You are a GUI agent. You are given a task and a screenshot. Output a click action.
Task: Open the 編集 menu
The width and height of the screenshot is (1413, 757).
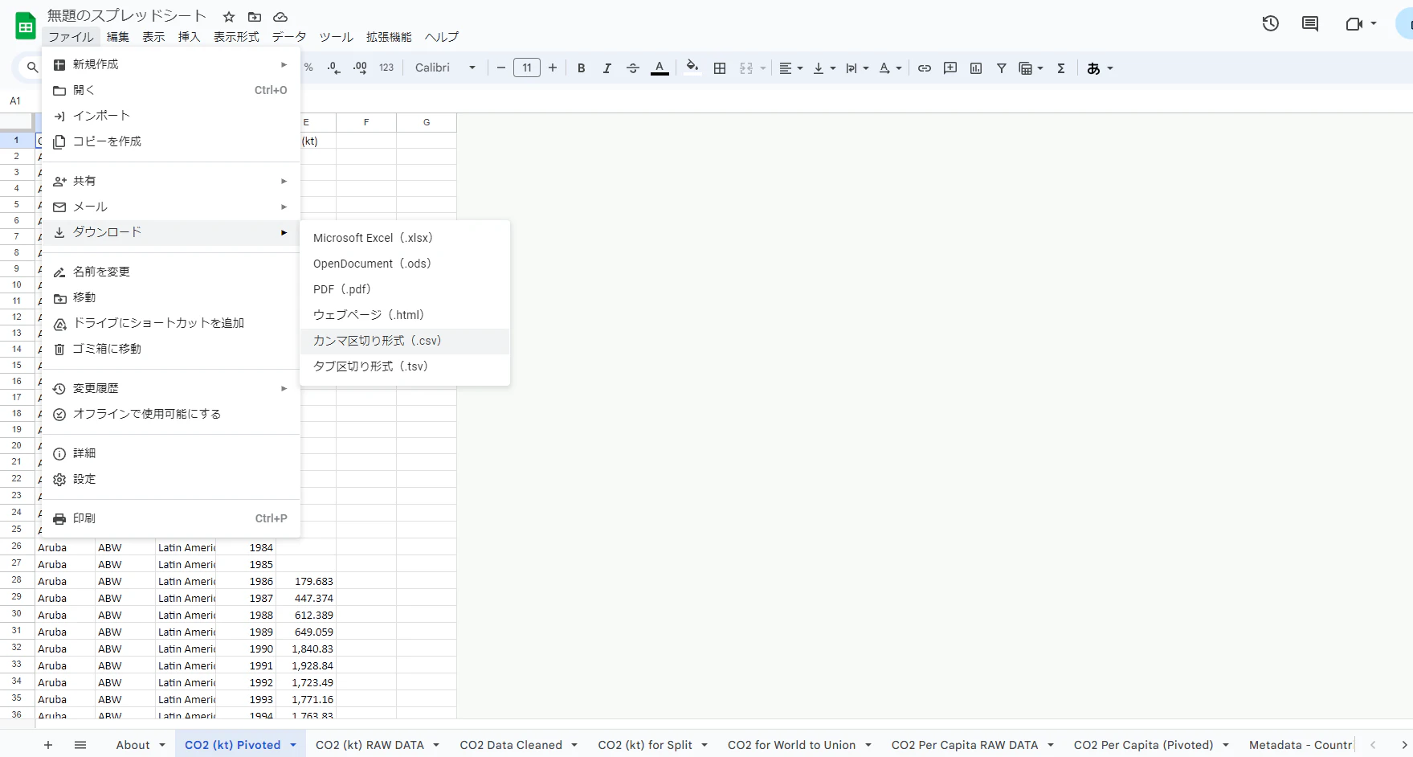(x=118, y=37)
